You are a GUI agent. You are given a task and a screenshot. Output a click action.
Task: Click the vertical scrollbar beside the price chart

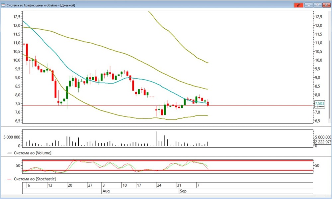pos(329,80)
